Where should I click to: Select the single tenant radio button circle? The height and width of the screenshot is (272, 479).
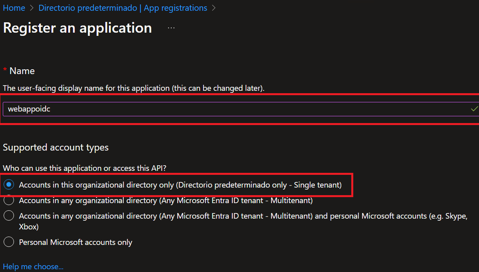[x=9, y=185]
